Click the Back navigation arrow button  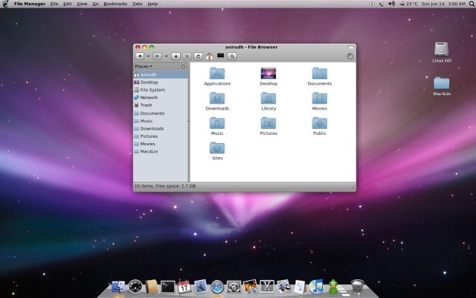(139, 56)
